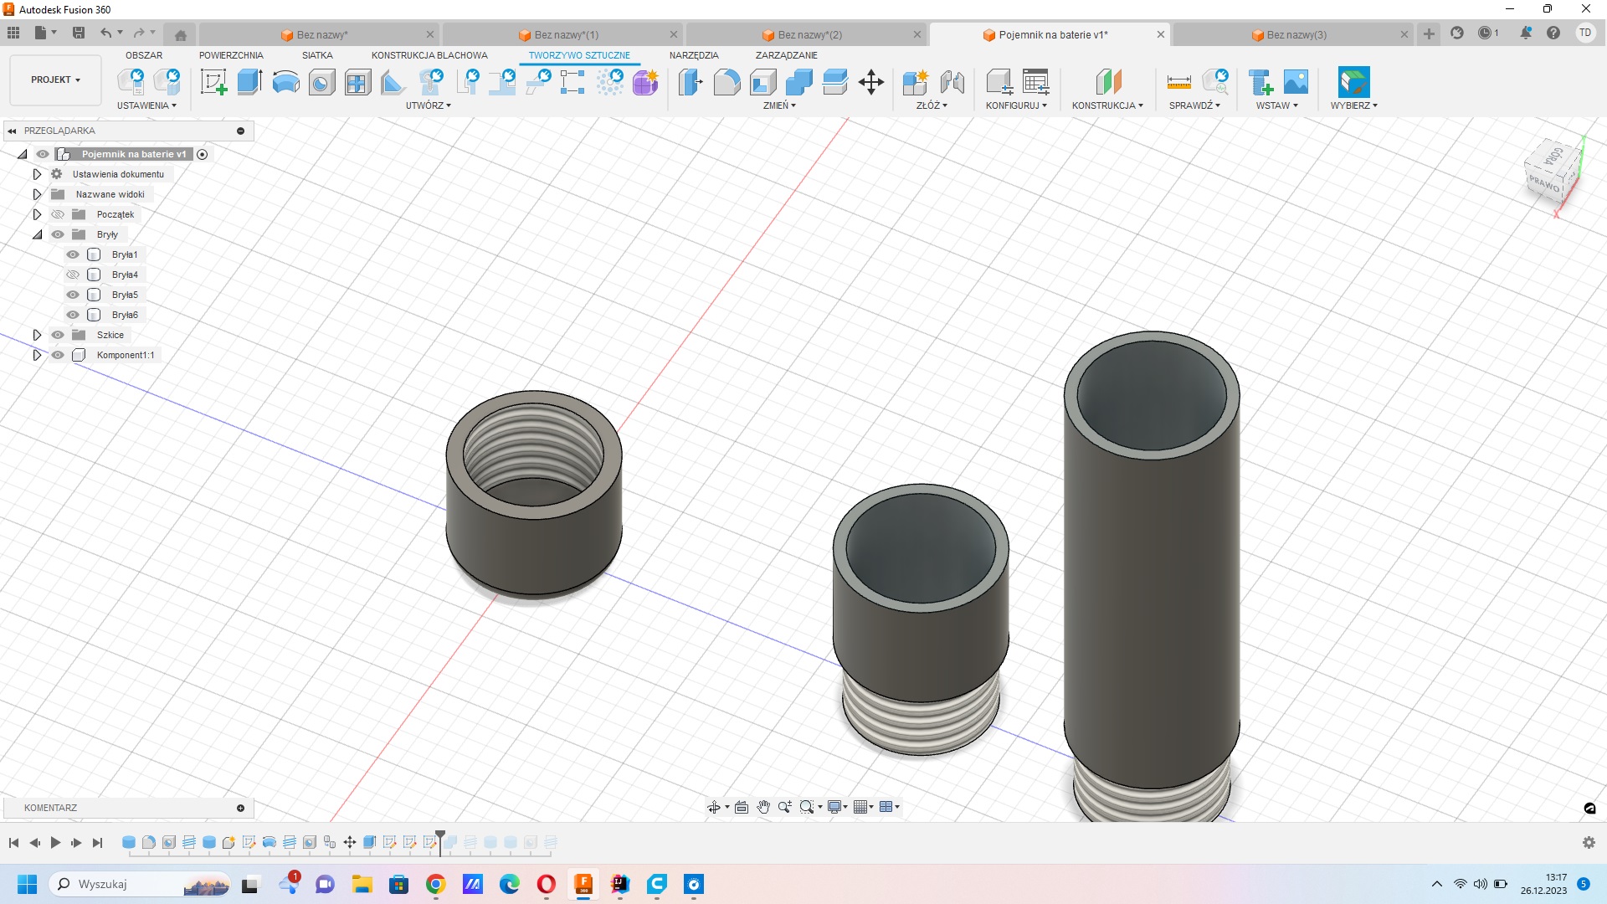Open the PROJEKT workspace dropdown

[x=55, y=80]
